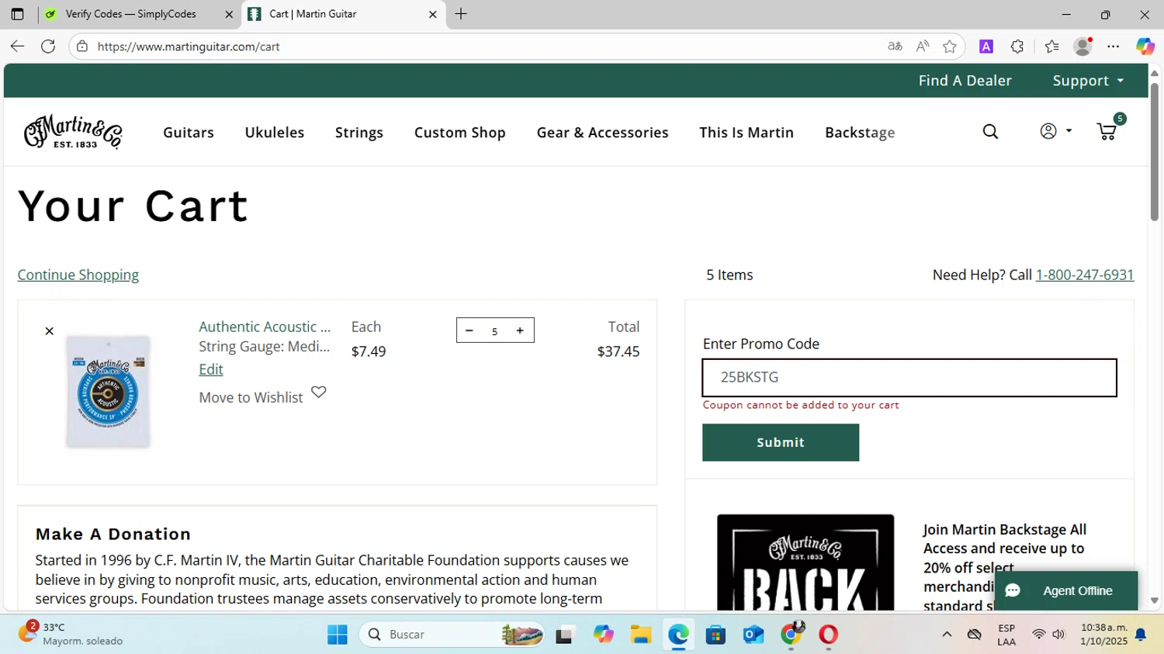Open the browser profile avatar

tap(1083, 47)
